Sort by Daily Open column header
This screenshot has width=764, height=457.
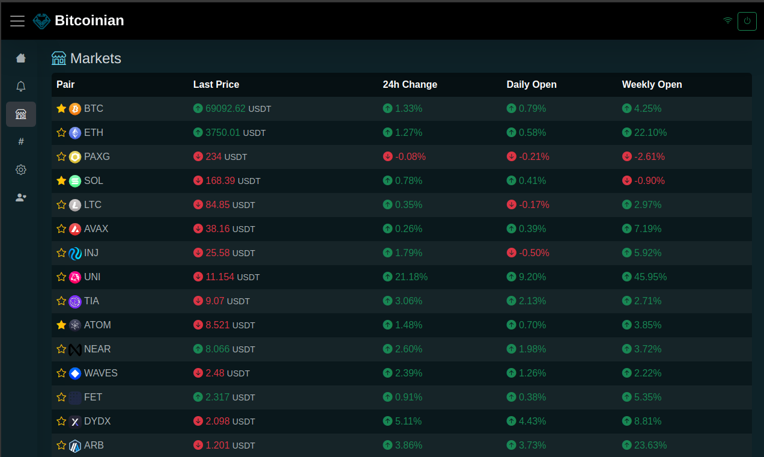coord(532,85)
